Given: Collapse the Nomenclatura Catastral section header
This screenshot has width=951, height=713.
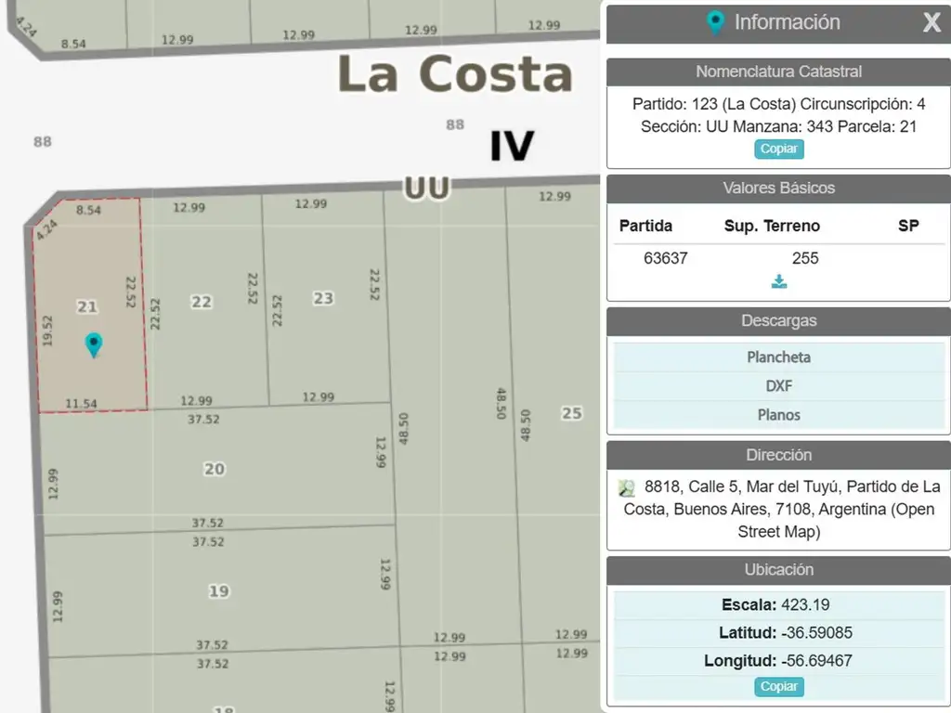Looking at the screenshot, I should tap(778, 71).
